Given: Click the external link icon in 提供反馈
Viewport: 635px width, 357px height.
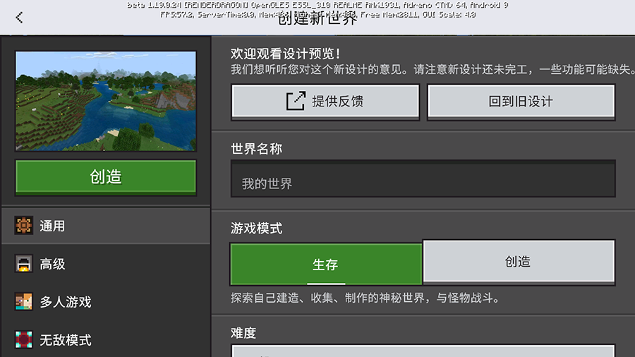Looking at the screenshot, I should (x=295, y=101).
